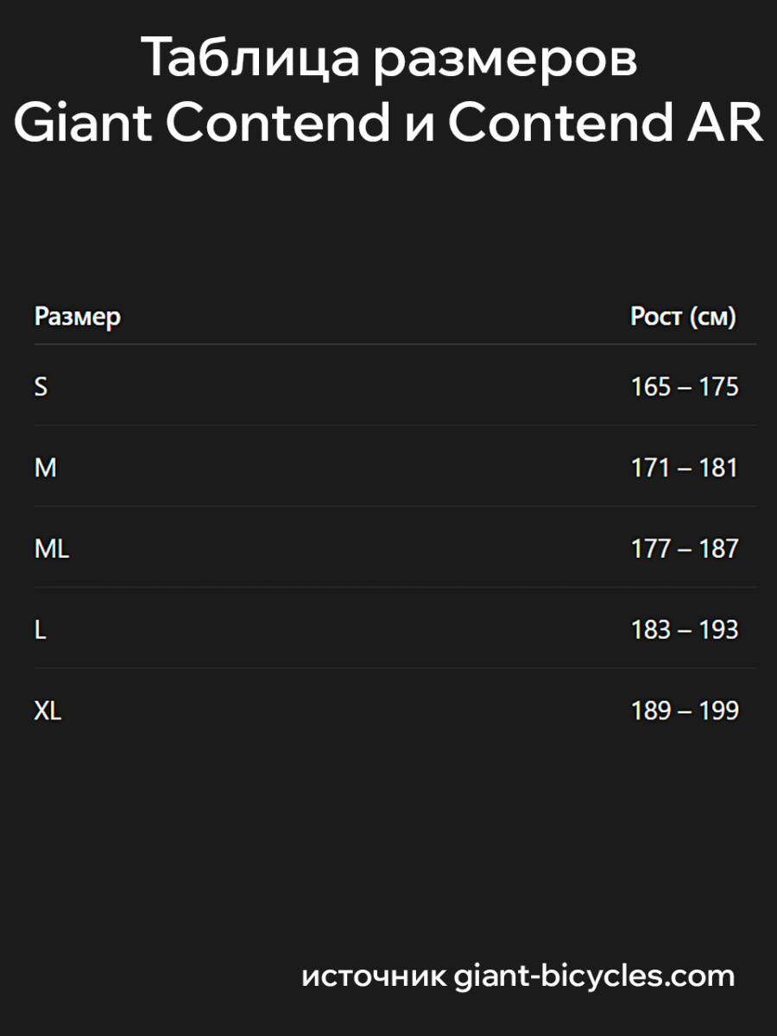Select the XL size row label

point(48,711)
